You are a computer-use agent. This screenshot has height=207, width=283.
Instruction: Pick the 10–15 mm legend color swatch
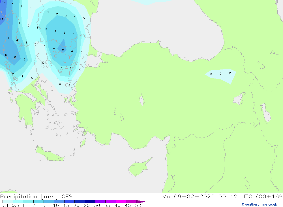[x=59, y=201]
